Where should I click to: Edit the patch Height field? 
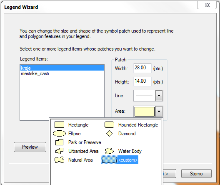[142, 81]
